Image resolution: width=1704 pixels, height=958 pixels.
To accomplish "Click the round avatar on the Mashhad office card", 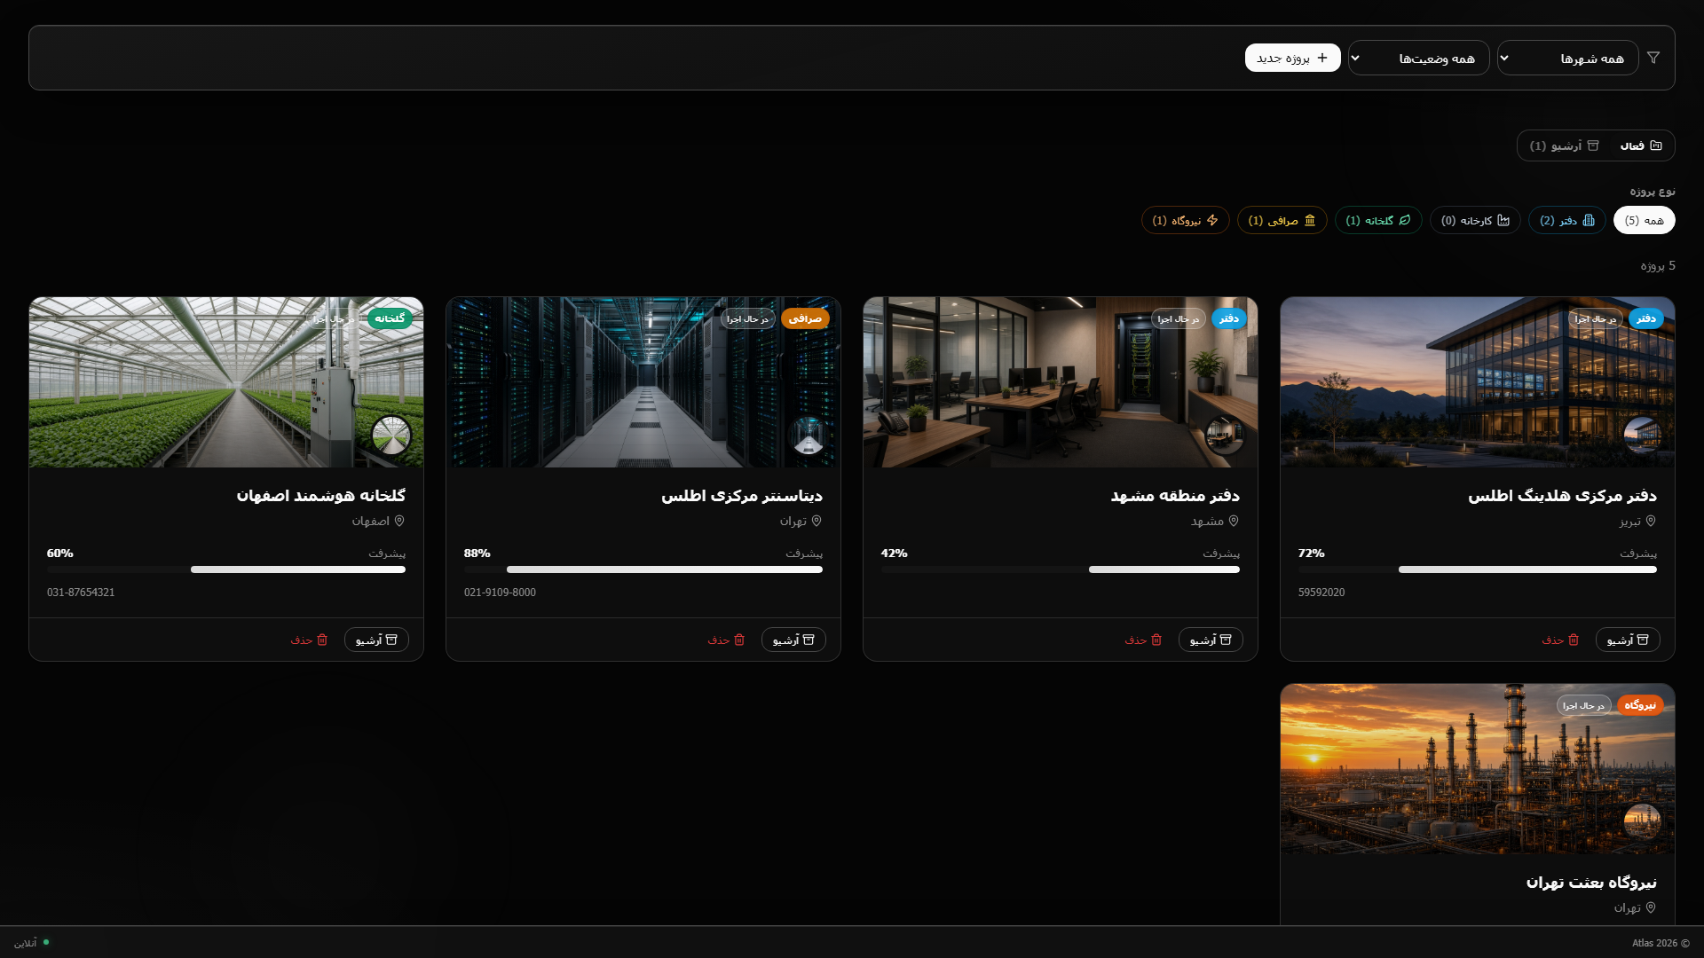I will tap(1226, 436).
